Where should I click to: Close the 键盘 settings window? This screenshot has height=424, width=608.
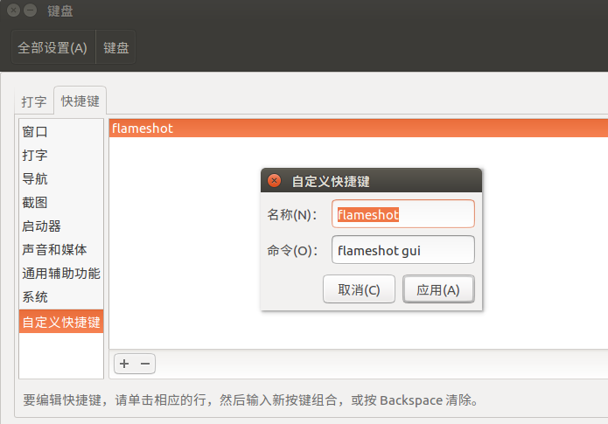[14, 10]
